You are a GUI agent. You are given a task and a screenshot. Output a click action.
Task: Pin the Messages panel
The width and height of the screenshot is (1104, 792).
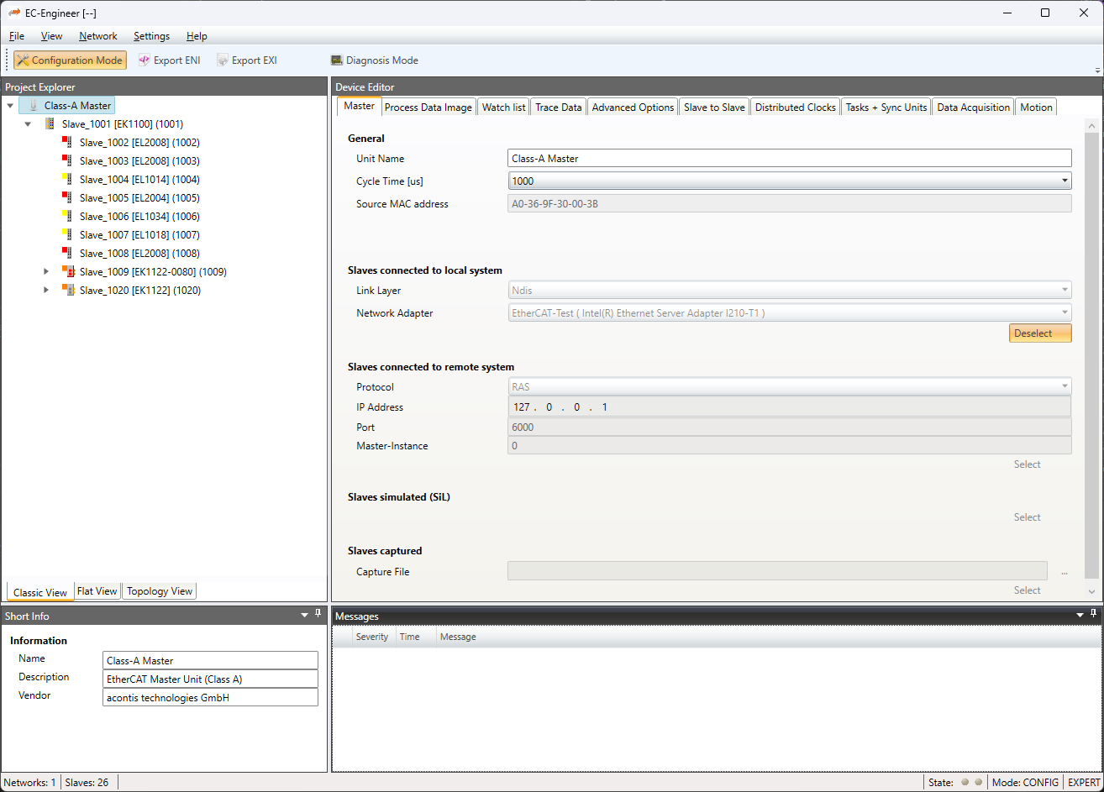click(x=1094, y=614)
